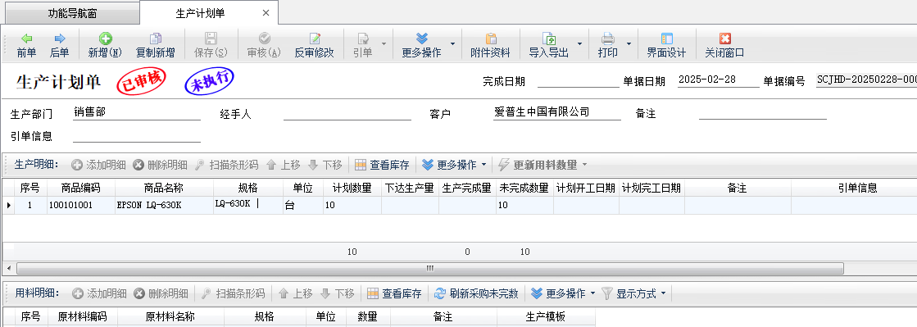This screenshot has width=917, height=327.
Task: Click 扫描条形码 in 用料明细 toolbar
Action: click(x=233, y=293)
